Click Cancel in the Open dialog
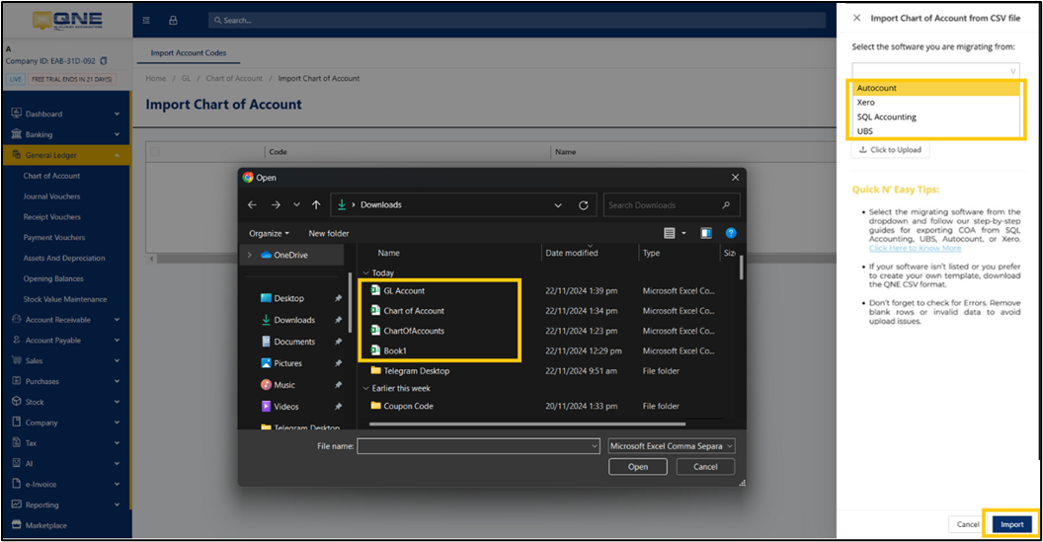 [x=706, y=467]
